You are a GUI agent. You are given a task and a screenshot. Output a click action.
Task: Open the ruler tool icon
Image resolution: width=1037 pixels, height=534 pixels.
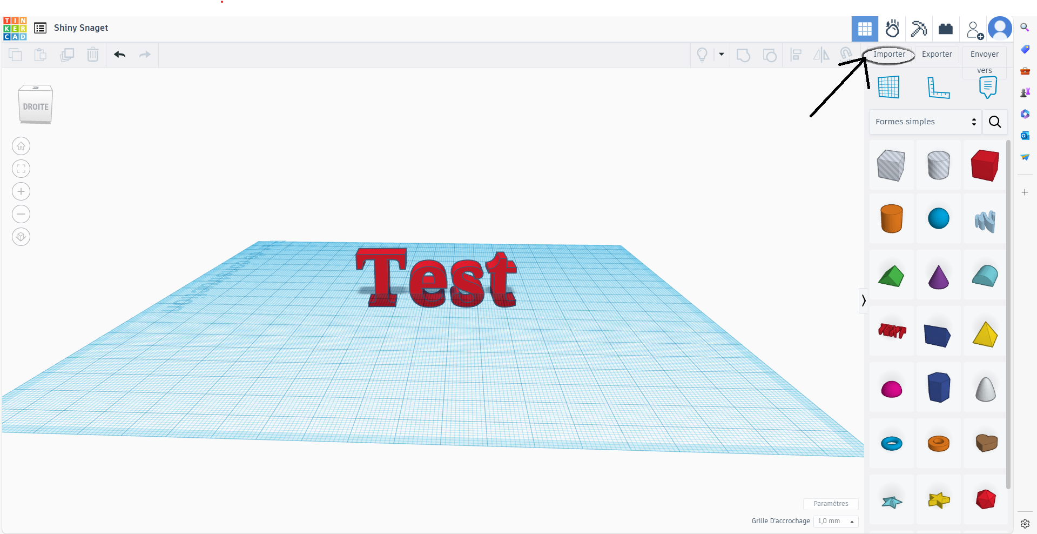coord(938,88)
